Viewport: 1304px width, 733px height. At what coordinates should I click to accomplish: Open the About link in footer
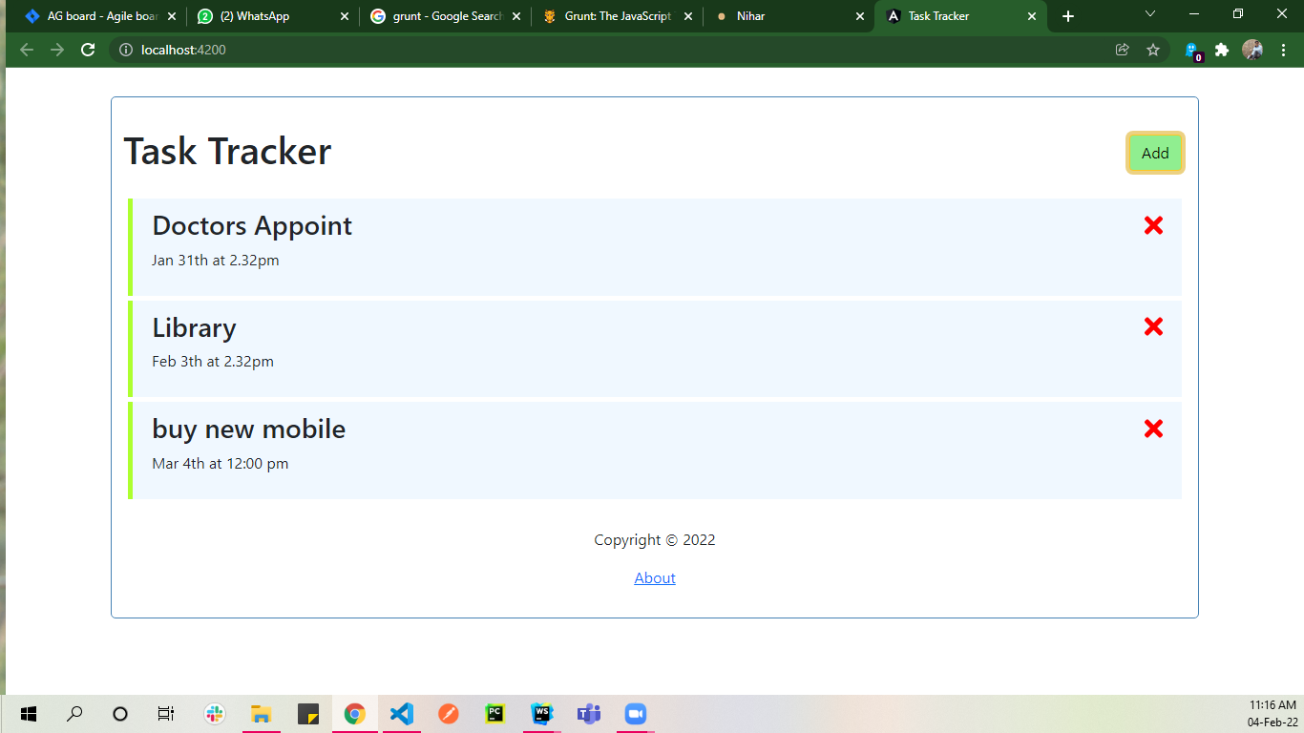pos(655,578)
